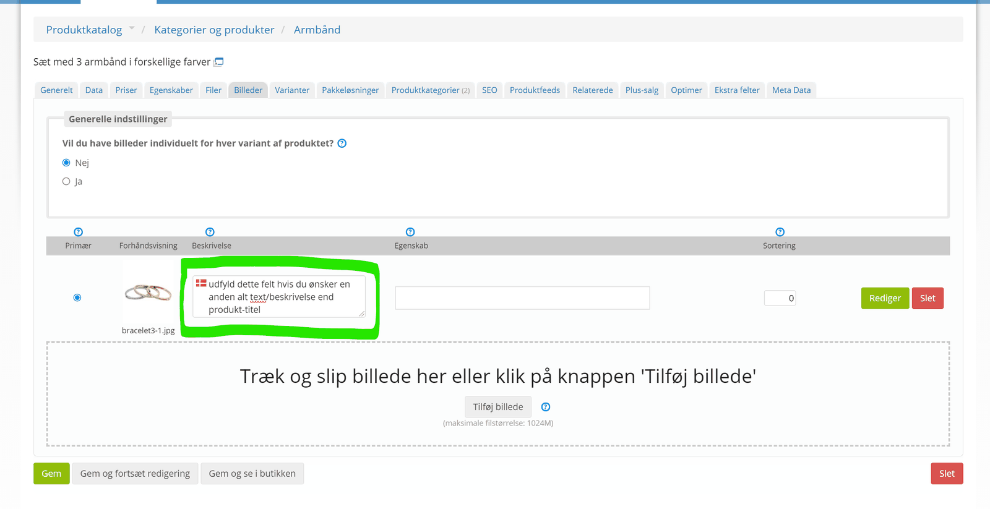Focus the image description text area
The width and height of the screenshot is (990, 509).
point(279,297)
